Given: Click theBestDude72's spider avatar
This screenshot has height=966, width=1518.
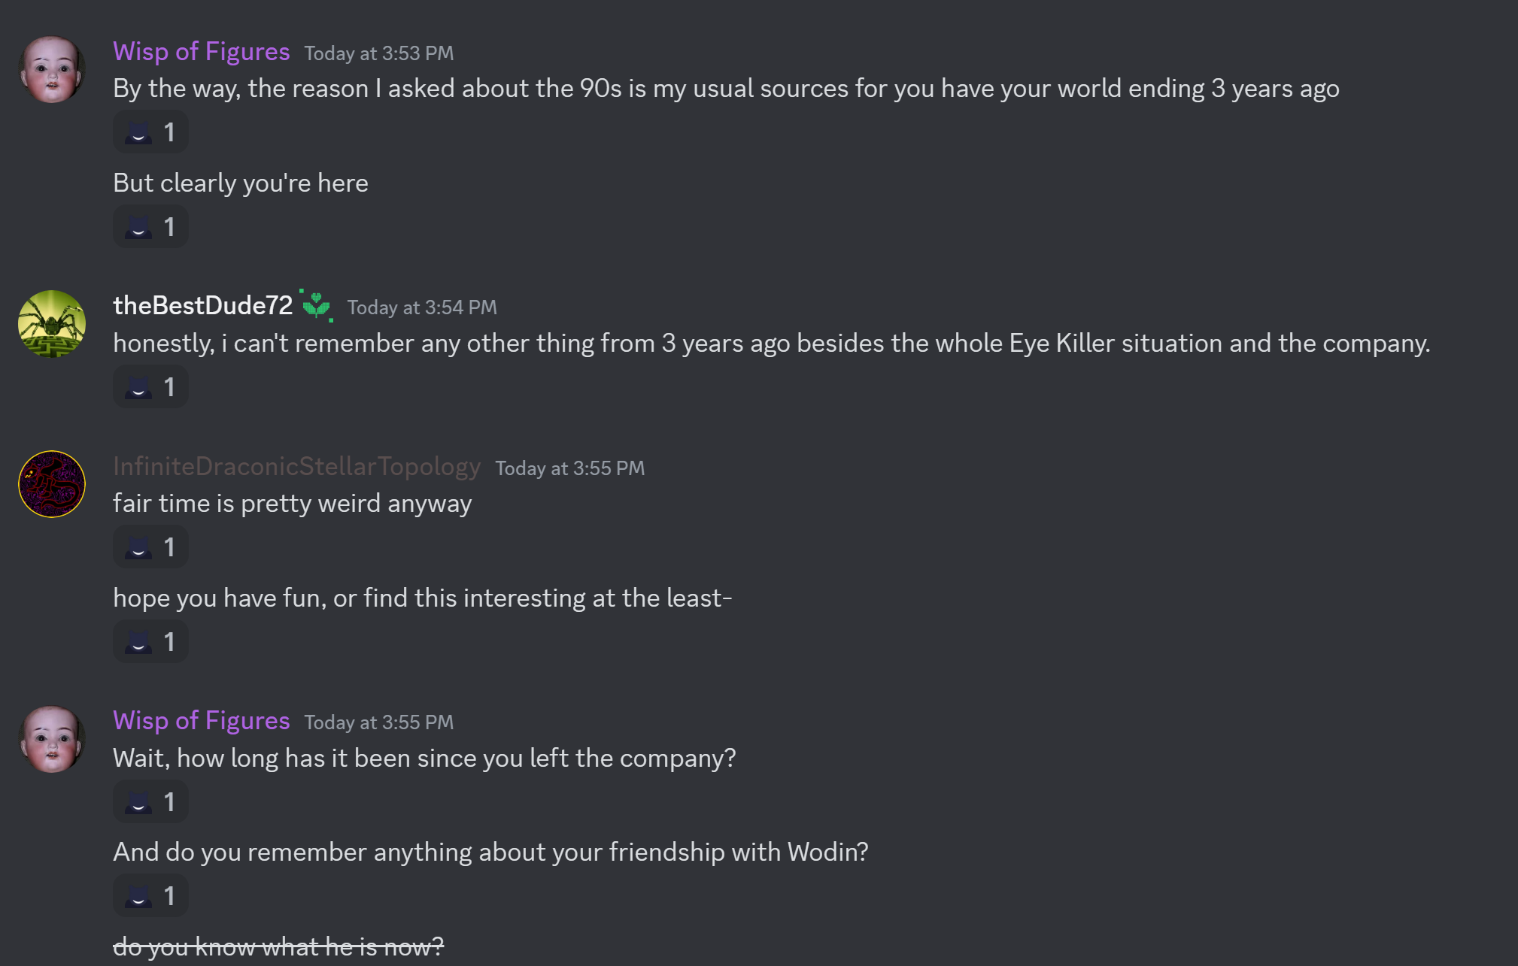Looking at the screenshot, I should tap(51, 323).
